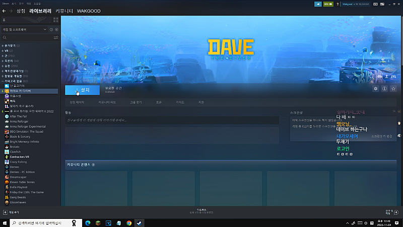Open the 다운로드 status at the bottom

tap(201, 211)
